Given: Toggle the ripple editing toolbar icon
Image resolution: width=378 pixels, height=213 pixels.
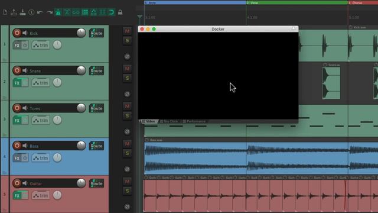Looking at the screenshot, I should click(x=85, y=12).
